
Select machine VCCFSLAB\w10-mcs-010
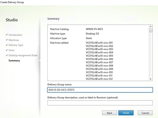point(99,72)
